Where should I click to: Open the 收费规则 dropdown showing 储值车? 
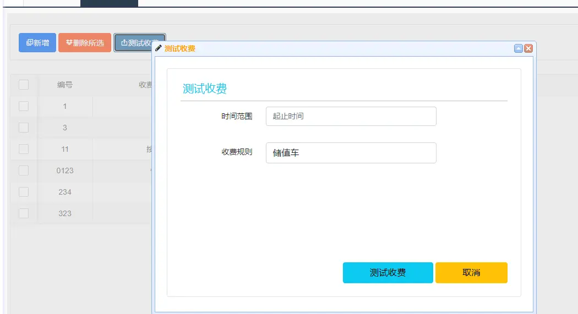351,153
